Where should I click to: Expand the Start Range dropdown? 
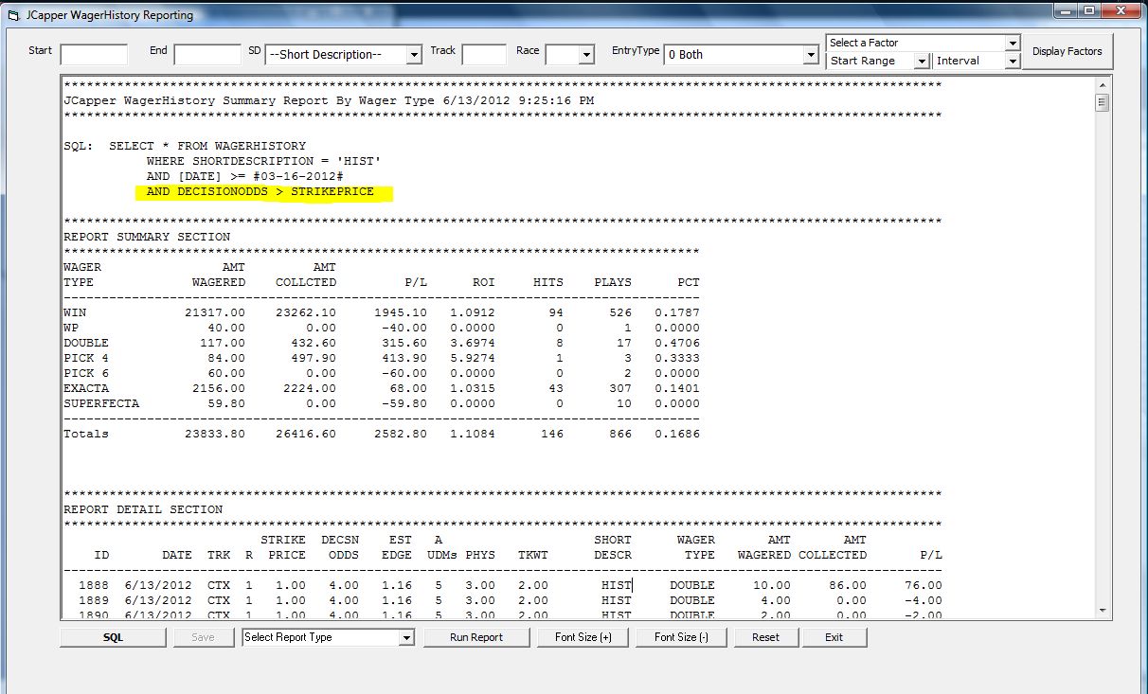[922, 62]
